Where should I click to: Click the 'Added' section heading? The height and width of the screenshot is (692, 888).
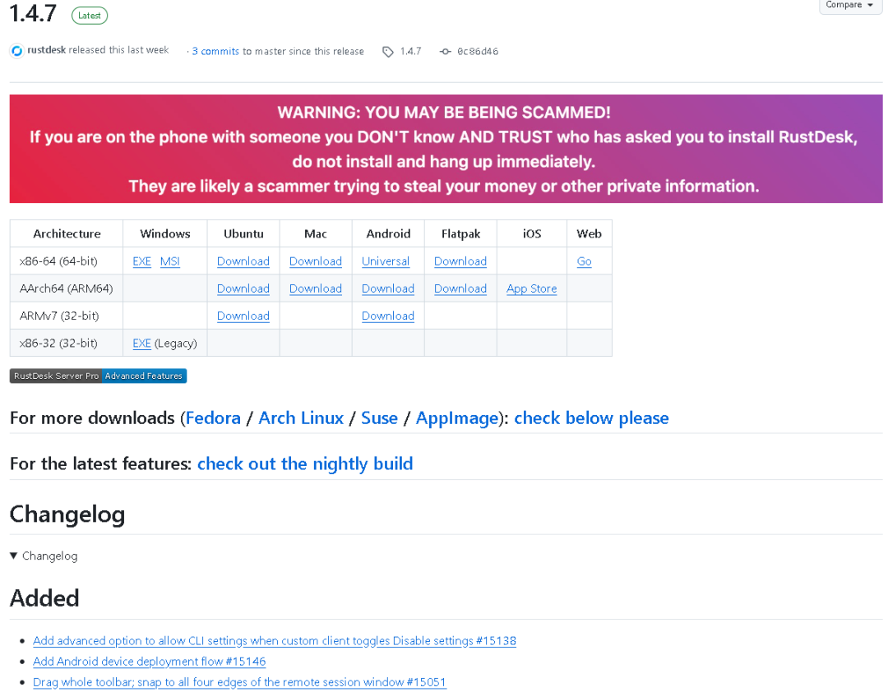(x=44, y=598)
